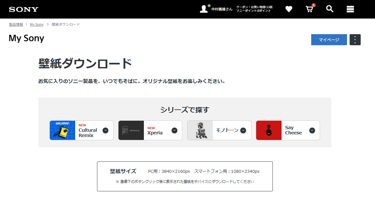Click the note about downloading wallpaper to device
Viewport: 375px width, 219px height.
185,182
